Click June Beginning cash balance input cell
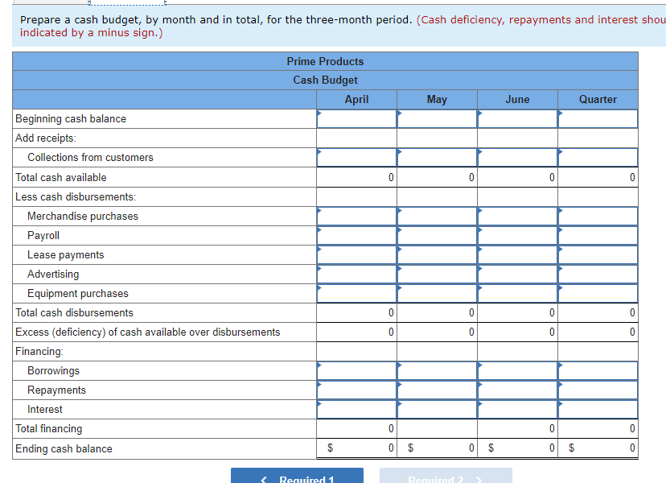 [517, 118]
